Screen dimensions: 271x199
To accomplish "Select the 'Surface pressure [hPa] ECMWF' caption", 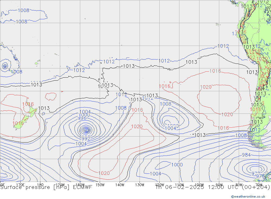I will pos(46,187).
